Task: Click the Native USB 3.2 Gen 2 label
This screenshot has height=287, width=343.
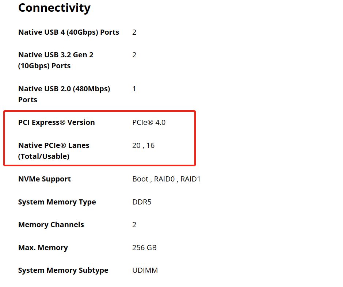Action: click(x=56, y=55)
